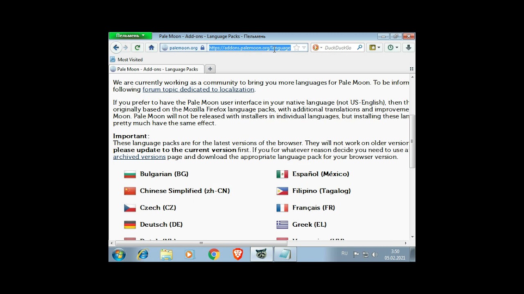Click the Bulgarian flag icon
The height and width of the screenshot is (294, 524).
coord(130,174)
